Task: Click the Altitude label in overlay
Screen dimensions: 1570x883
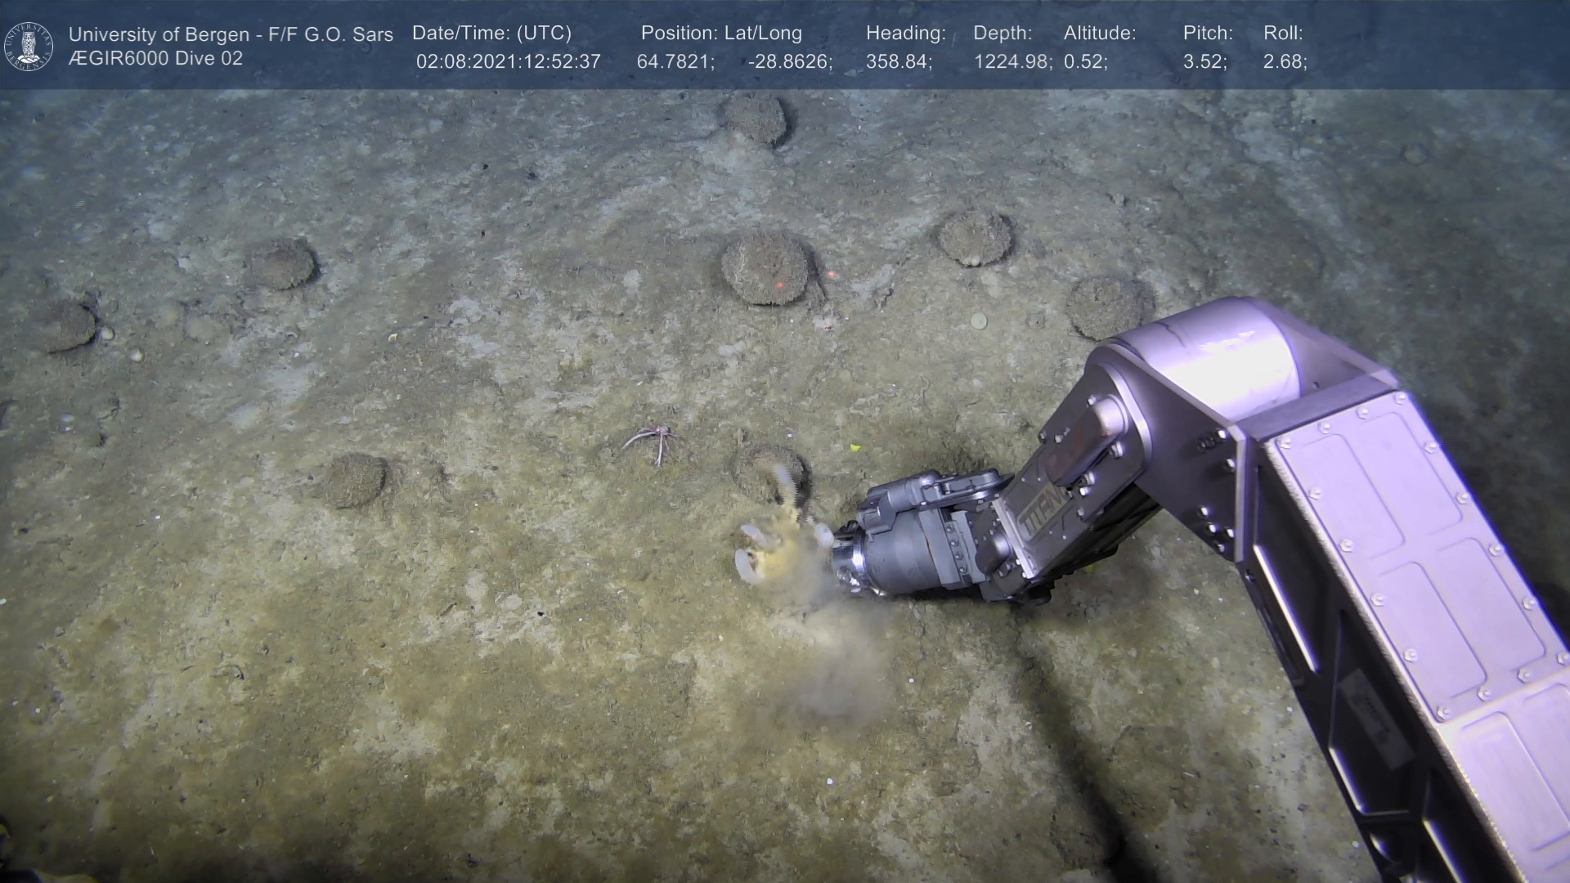Action: click(x=1100, y=34)
